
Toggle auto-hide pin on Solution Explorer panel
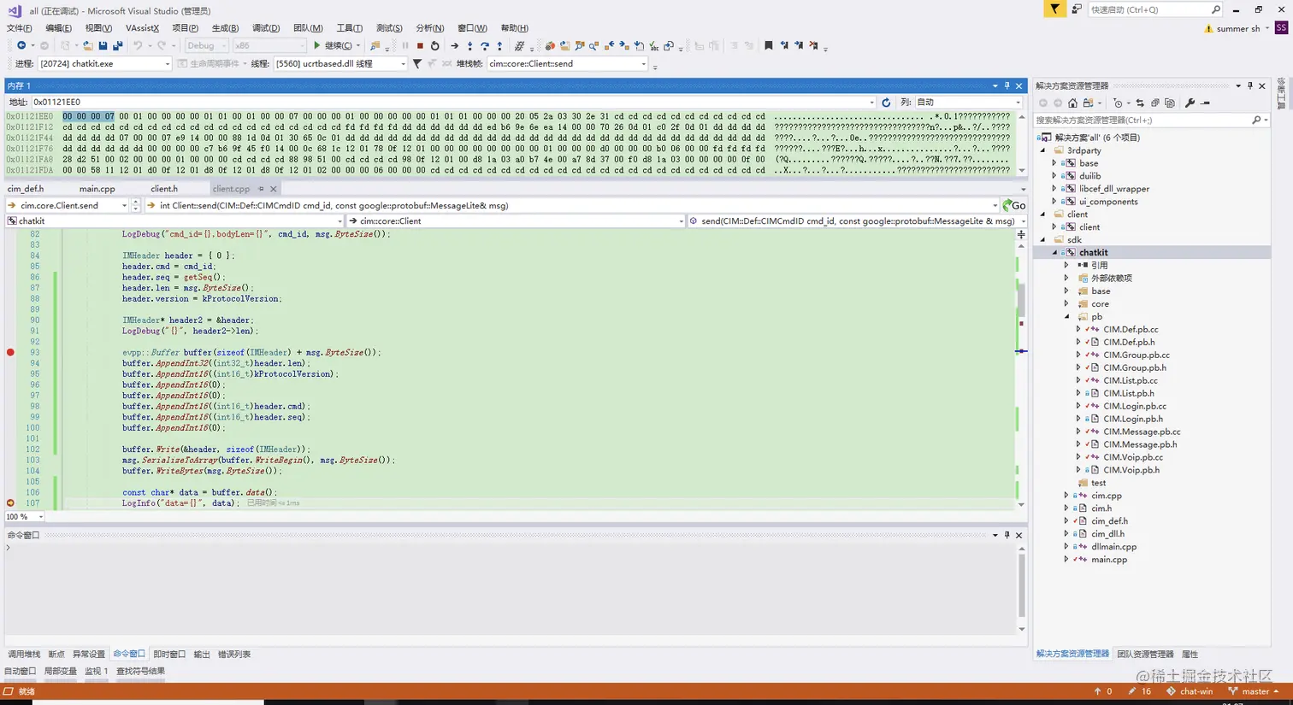pyautogui.click(x=1249, y=85)
